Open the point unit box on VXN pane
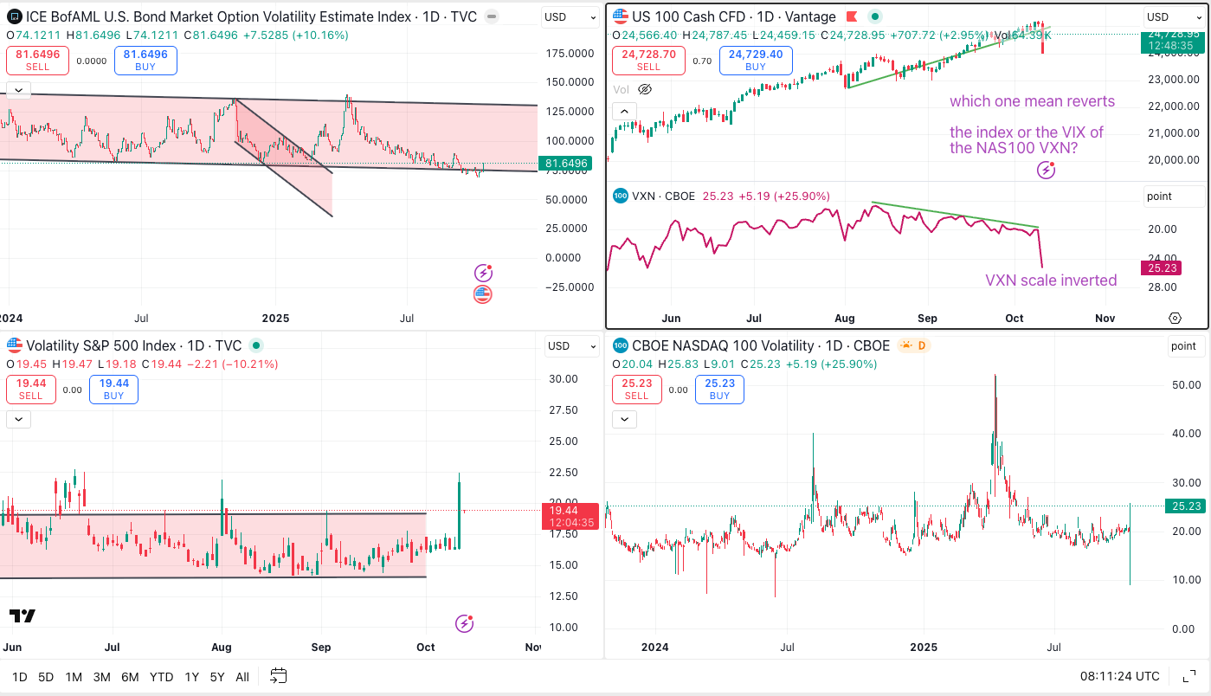This screenshot has width=1211, height=696. pos(1174,197)
